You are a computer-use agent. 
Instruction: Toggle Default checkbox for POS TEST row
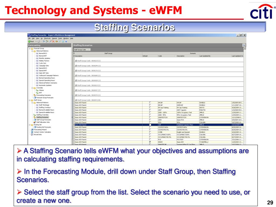click(x=150, y=140)
